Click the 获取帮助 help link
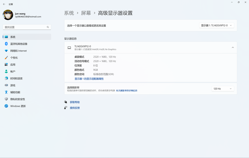 [75, 102]
